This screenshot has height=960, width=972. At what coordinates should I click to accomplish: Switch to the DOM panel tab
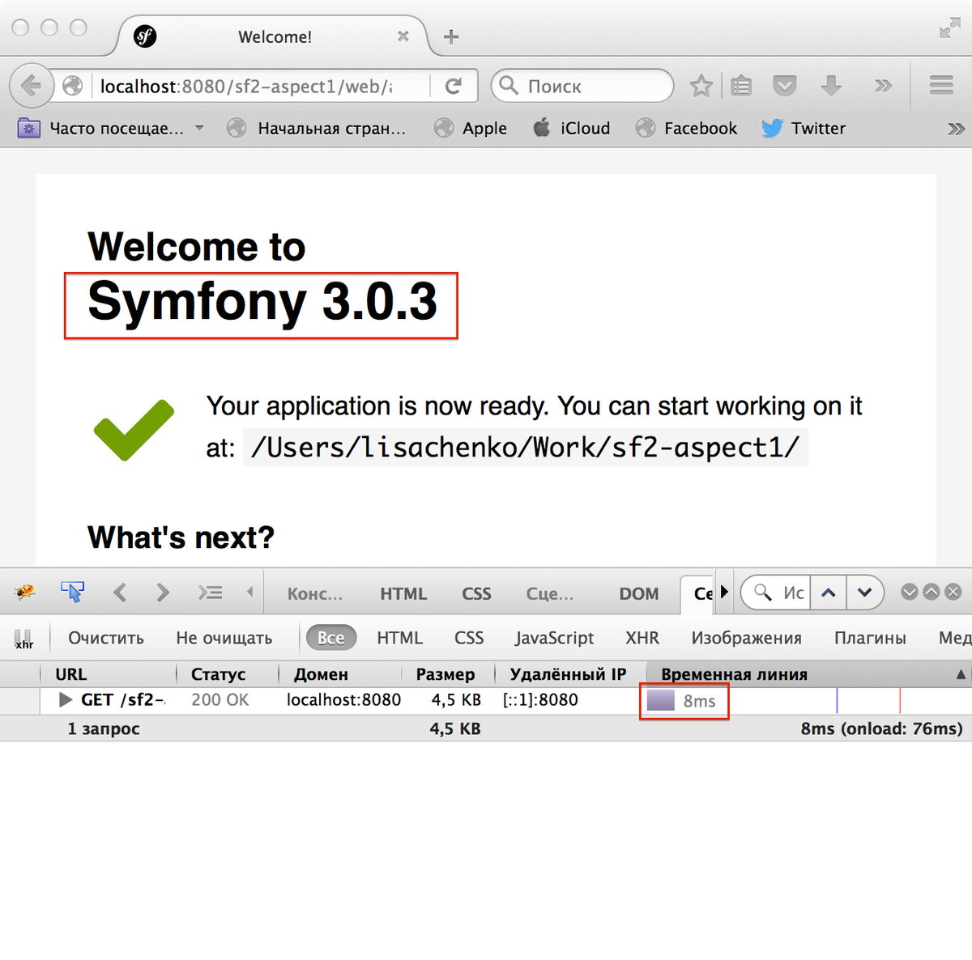[x=639, y=593]
